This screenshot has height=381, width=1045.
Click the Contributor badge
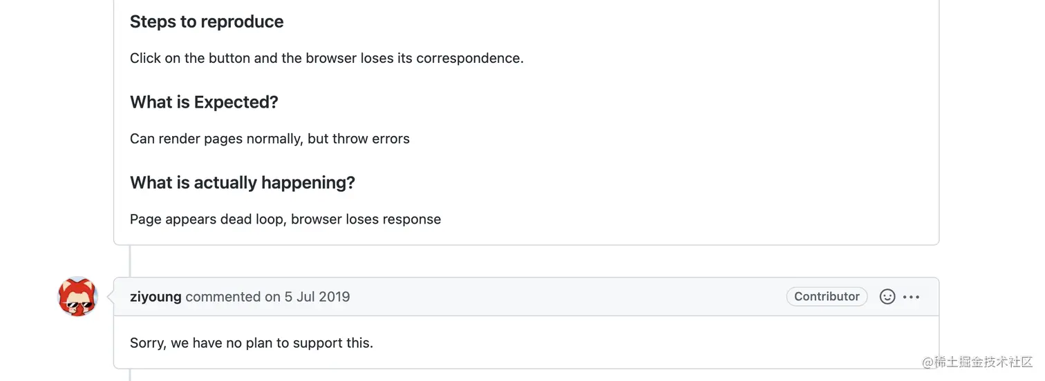827,297
